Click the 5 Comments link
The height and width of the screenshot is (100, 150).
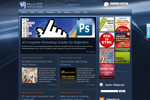coord(63,39)
